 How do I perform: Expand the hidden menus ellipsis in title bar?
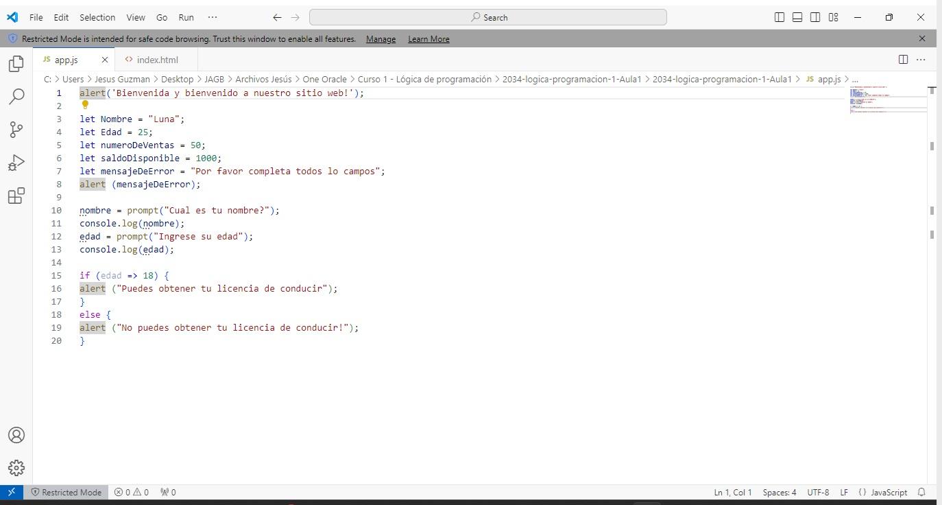[x=213, y=17]
